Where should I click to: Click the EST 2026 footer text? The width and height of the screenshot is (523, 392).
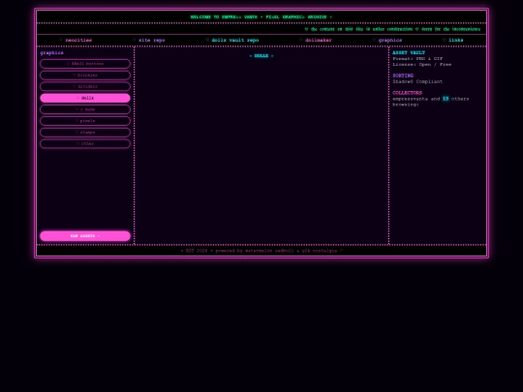coord(261,251)
